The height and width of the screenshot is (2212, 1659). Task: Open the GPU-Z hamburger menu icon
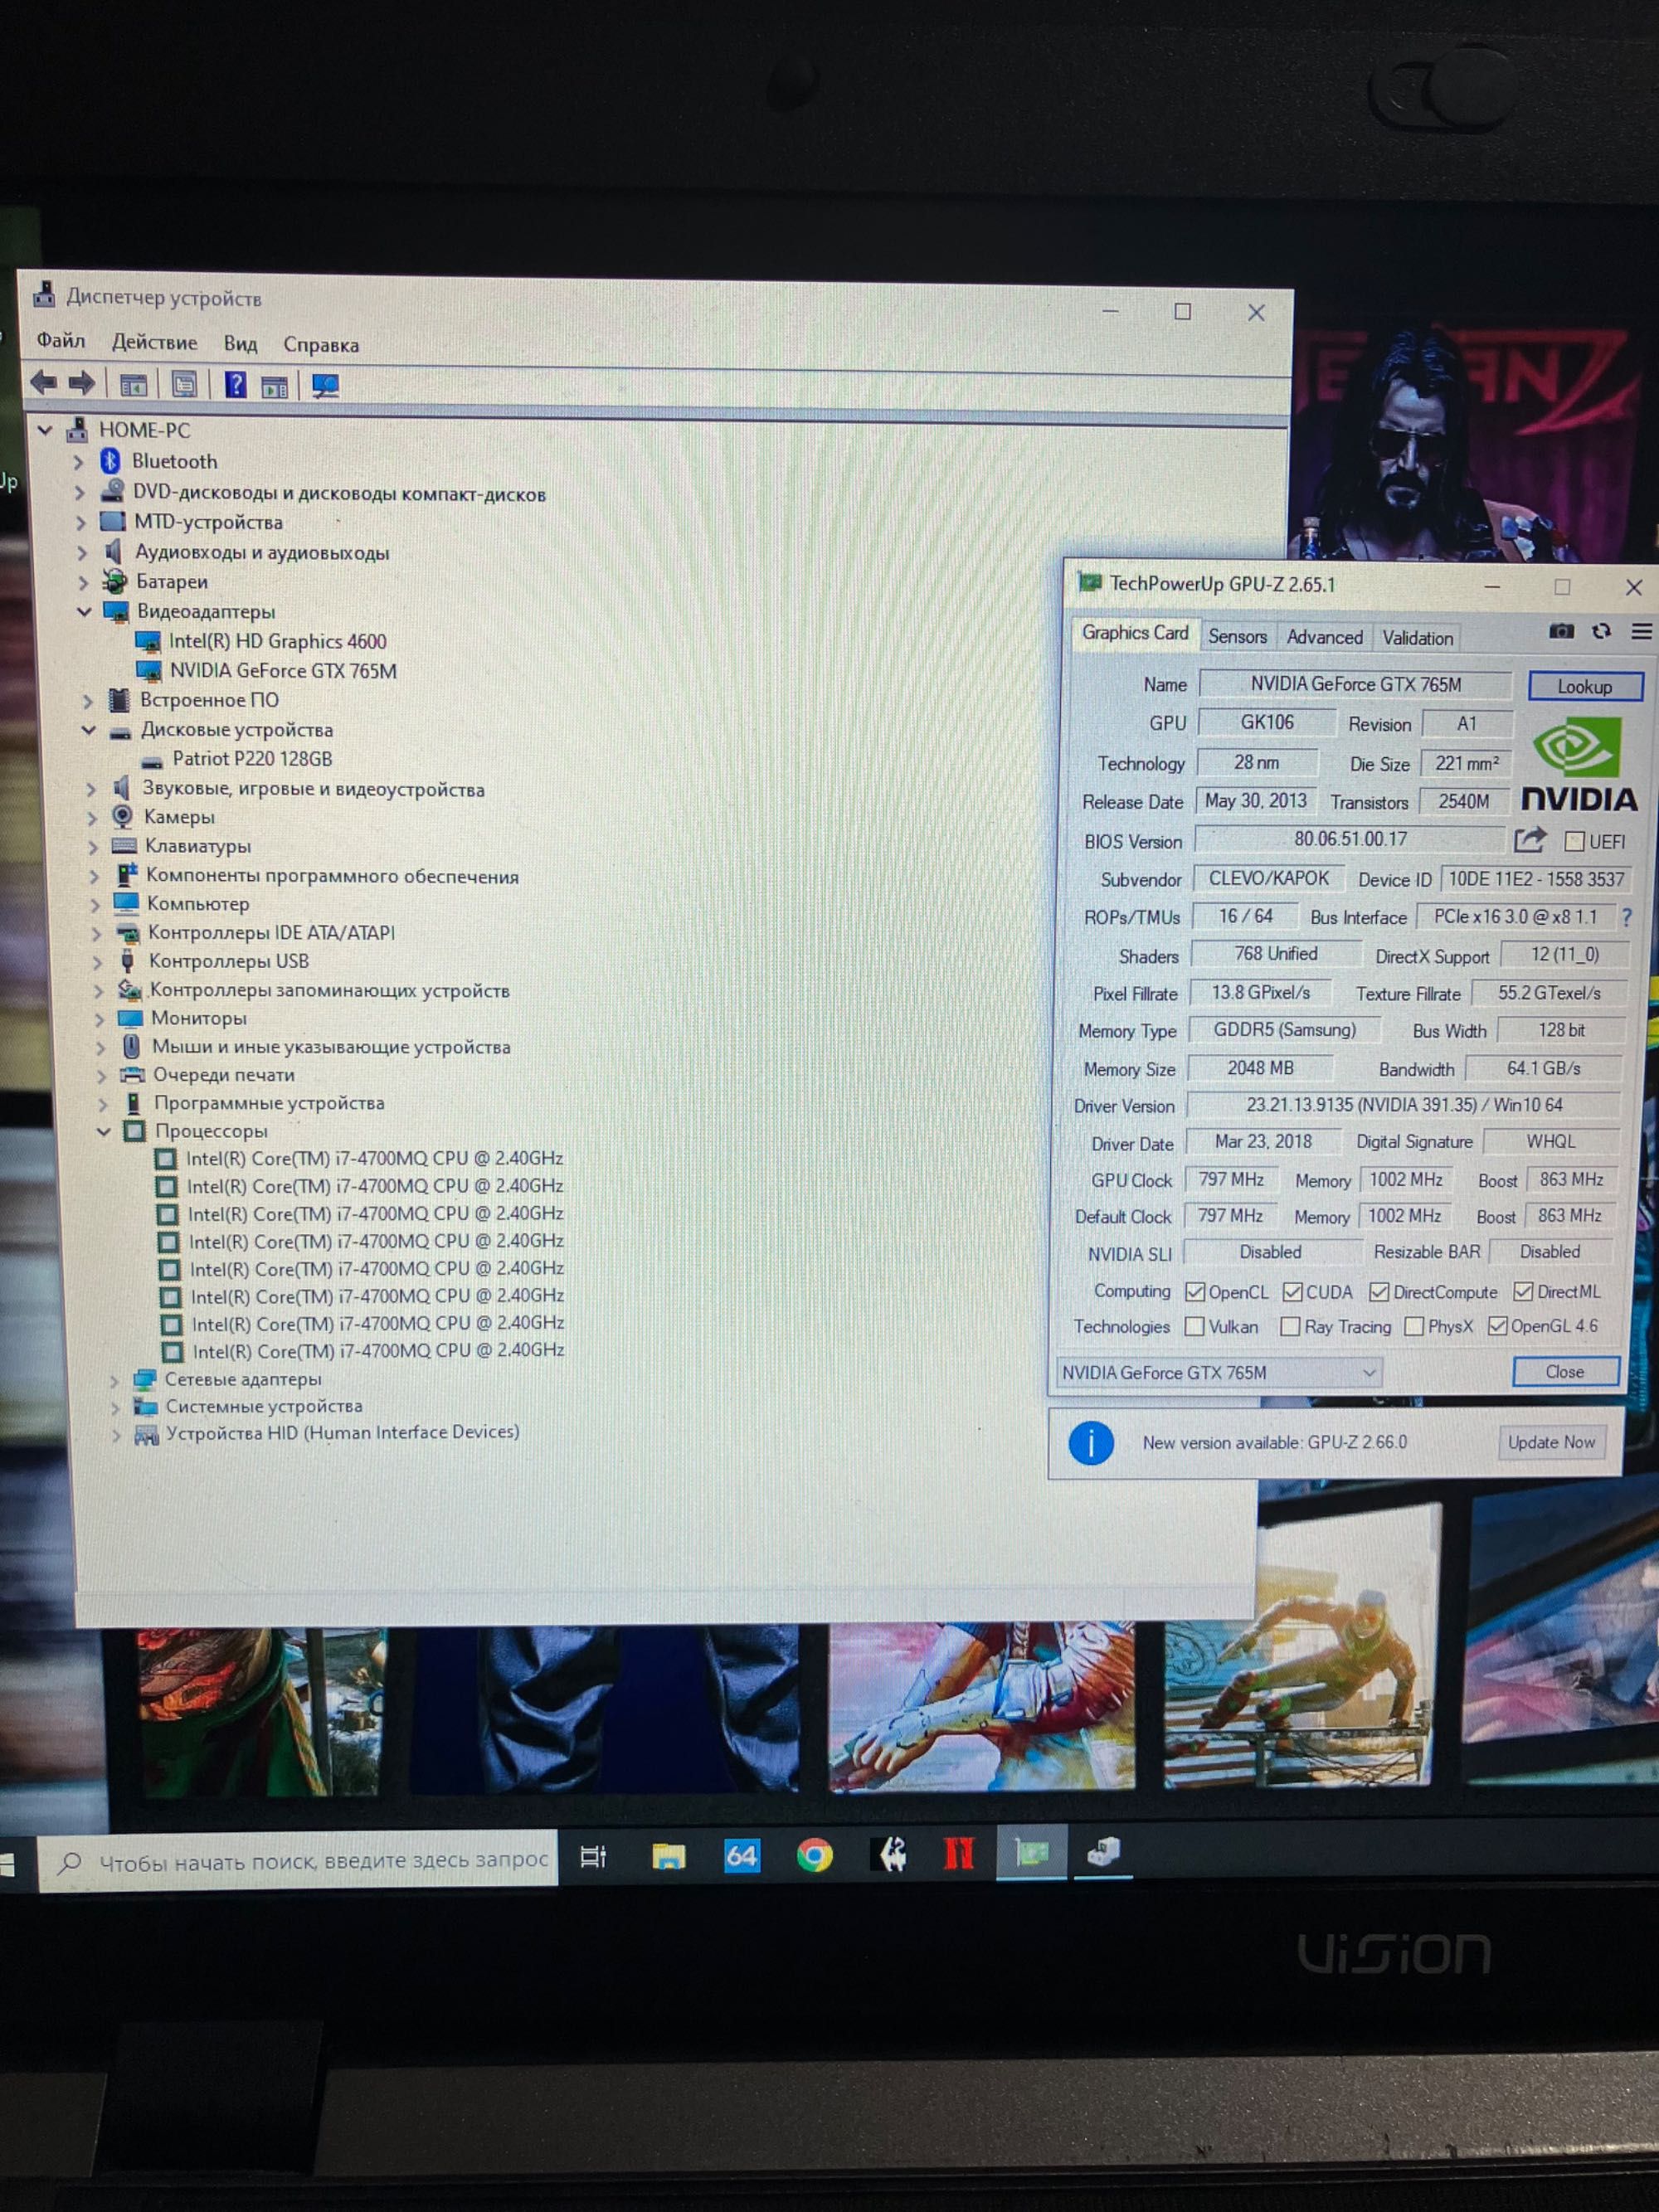(1641, 631)
